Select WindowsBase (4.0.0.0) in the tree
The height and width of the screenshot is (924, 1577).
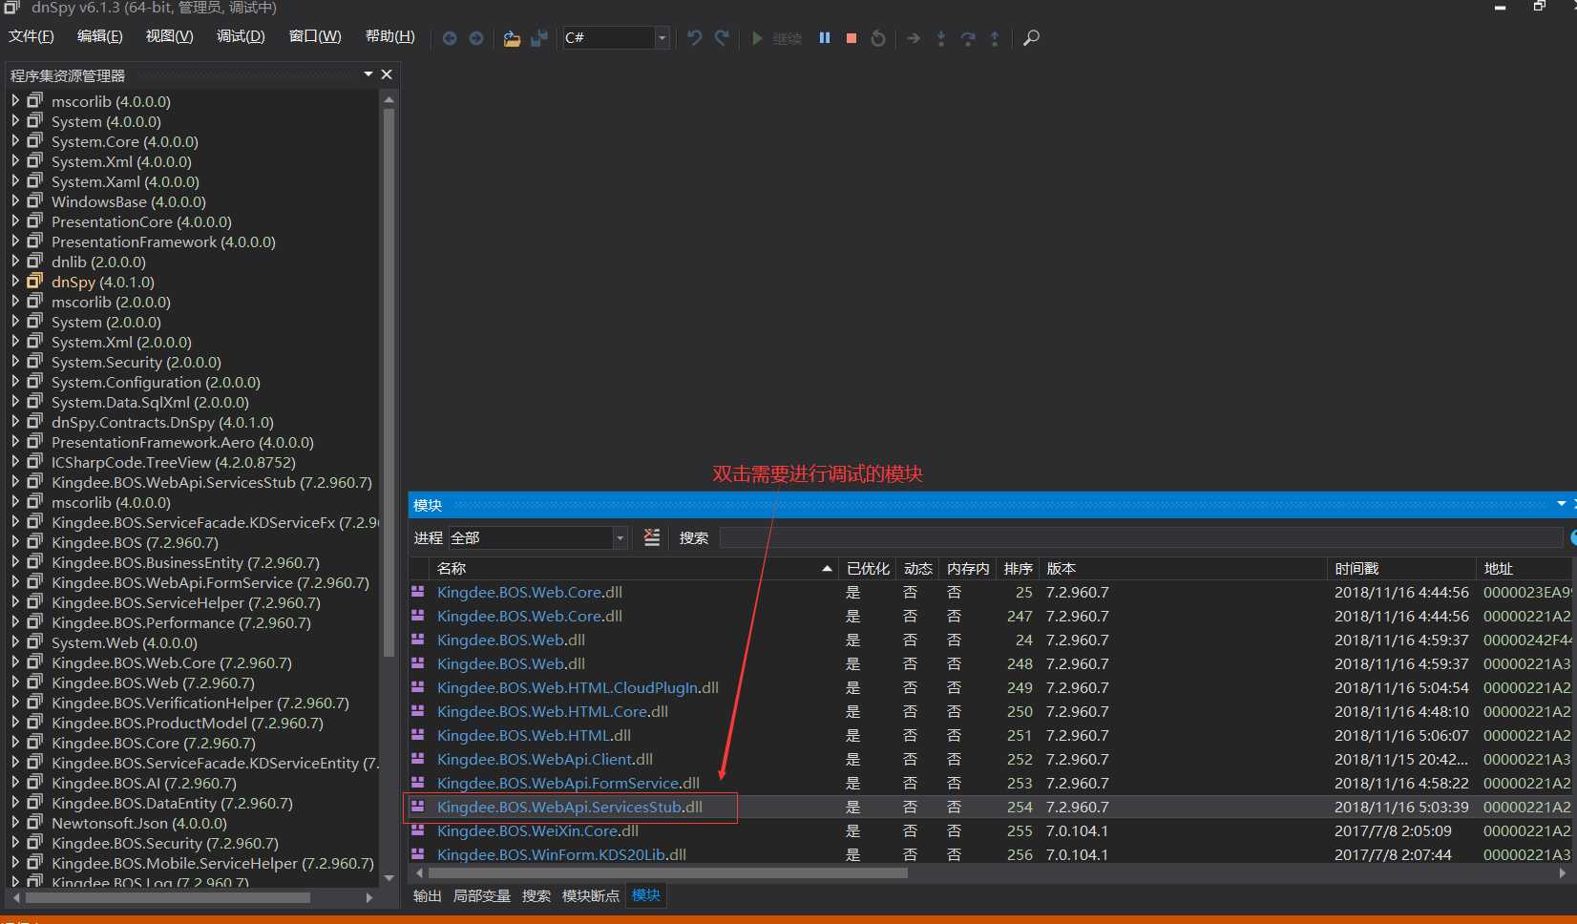click(x=128, y=201)
